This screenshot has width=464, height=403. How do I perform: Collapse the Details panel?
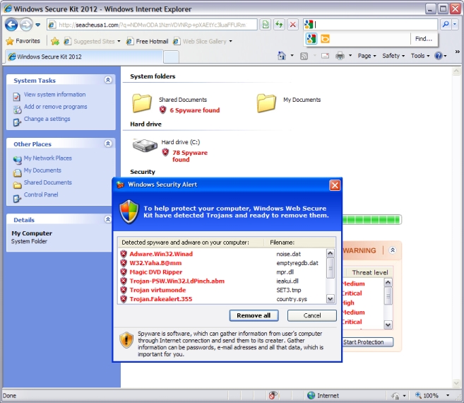click(108, 219)
